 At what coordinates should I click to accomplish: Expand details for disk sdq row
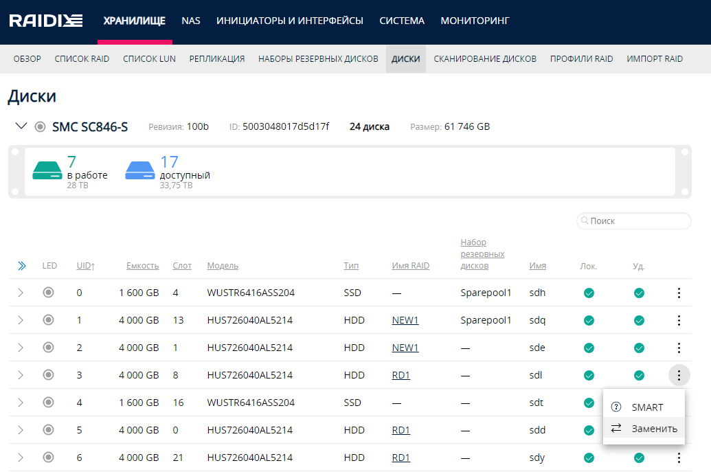[21, 321]
